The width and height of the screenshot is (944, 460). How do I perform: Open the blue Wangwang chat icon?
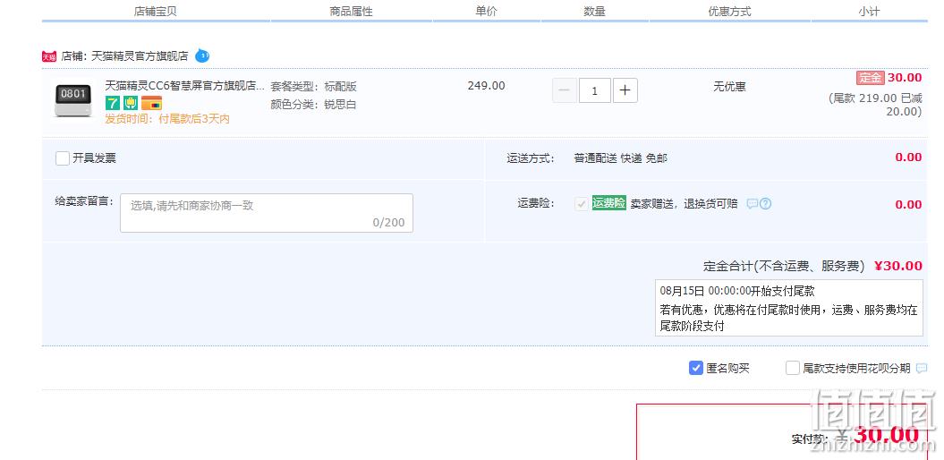coord(202,56)
